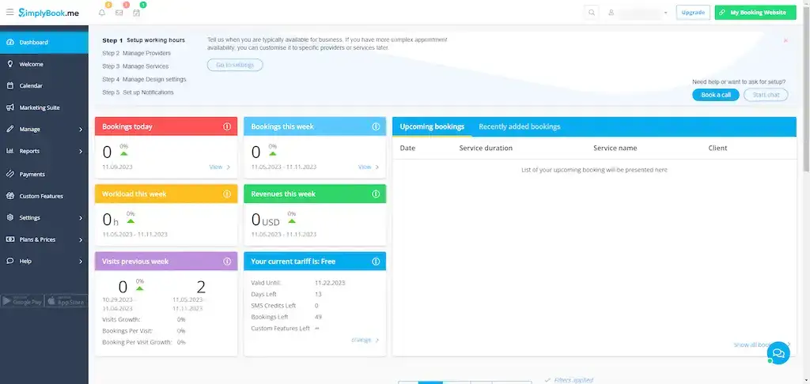Click the search magnifier icon
This screenshot has width=810, height=384.
click(x=592, y=13)
